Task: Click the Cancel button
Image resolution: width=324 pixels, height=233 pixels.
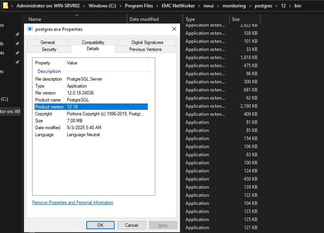Action: tap(132, 225)
